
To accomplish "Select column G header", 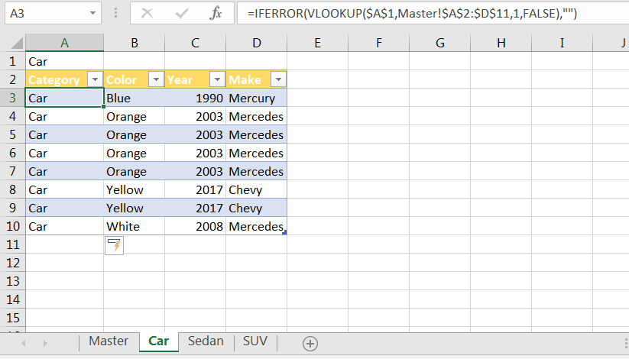I will point(440,43).
